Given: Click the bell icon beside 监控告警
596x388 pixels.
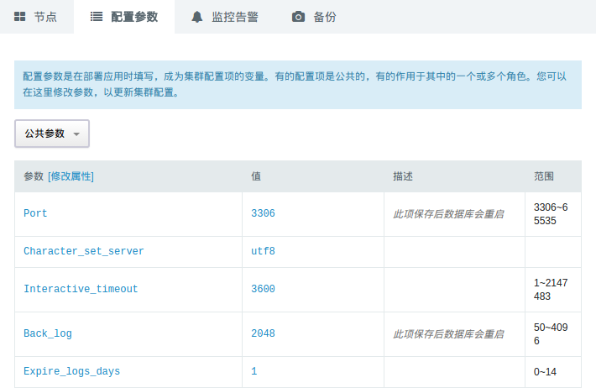Looking at the screenshot, I should [x=197, y=17].
